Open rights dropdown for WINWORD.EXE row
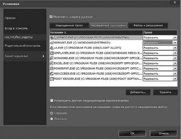The image size is (181, 139). tap(175, 58)
